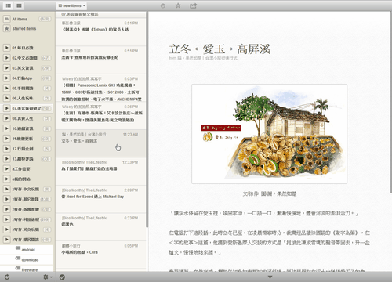Image resolution: width=392 pixels, height=282 pixels.
Task: Select the 11 folder label
Action: click(23, 139)
